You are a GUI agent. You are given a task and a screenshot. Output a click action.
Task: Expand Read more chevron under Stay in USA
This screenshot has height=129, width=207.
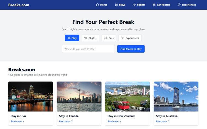pos(23,121)
